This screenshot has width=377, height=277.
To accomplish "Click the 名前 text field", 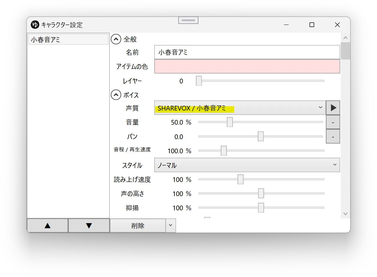I will (247, 52).
